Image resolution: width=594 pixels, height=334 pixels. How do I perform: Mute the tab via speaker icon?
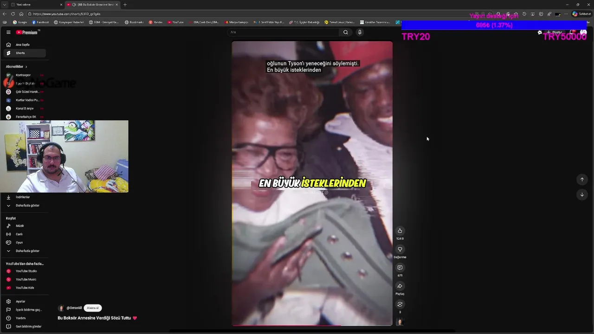pyautogui.click(x=74, y=5)
